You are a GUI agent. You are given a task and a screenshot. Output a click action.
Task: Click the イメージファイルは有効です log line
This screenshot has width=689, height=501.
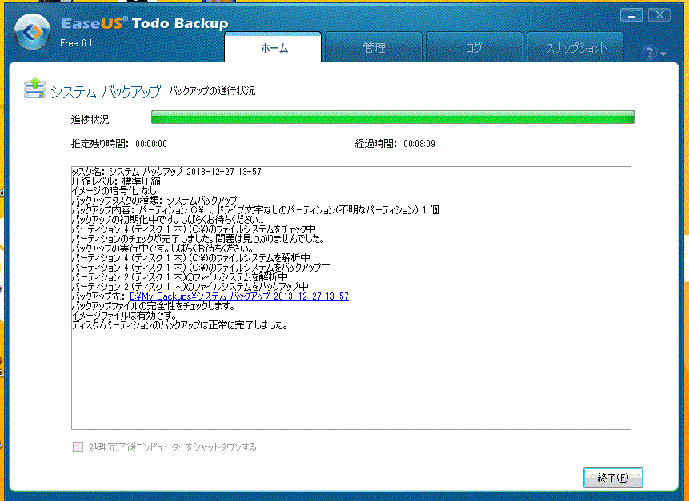pyautogui.click(x=124, y=316)
